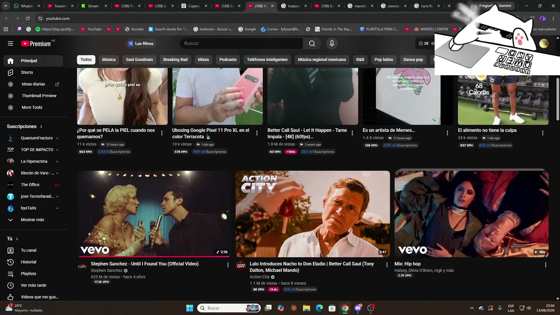Open the traductor bookmark
Screen dimensions: 560x315
click(213, 29)
